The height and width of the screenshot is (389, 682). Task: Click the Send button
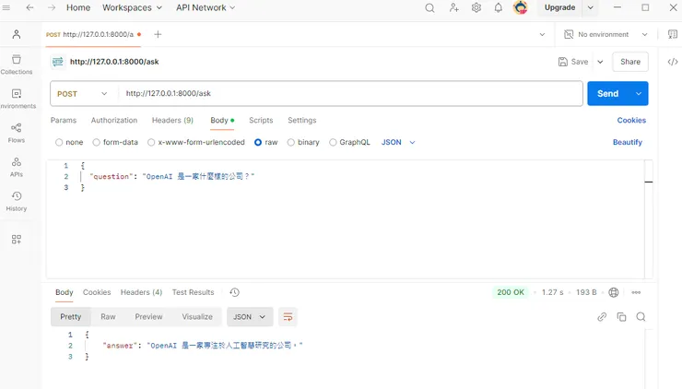[x=608, y=93]
